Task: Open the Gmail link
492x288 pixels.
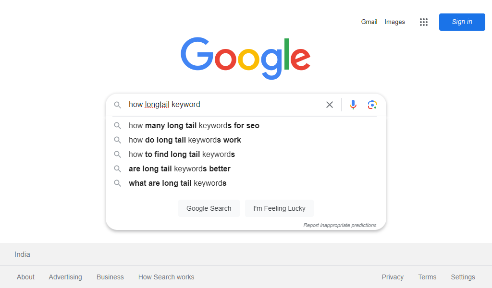Action: 369,22
